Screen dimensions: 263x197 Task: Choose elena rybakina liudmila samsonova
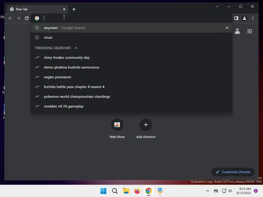coord(131,67)
